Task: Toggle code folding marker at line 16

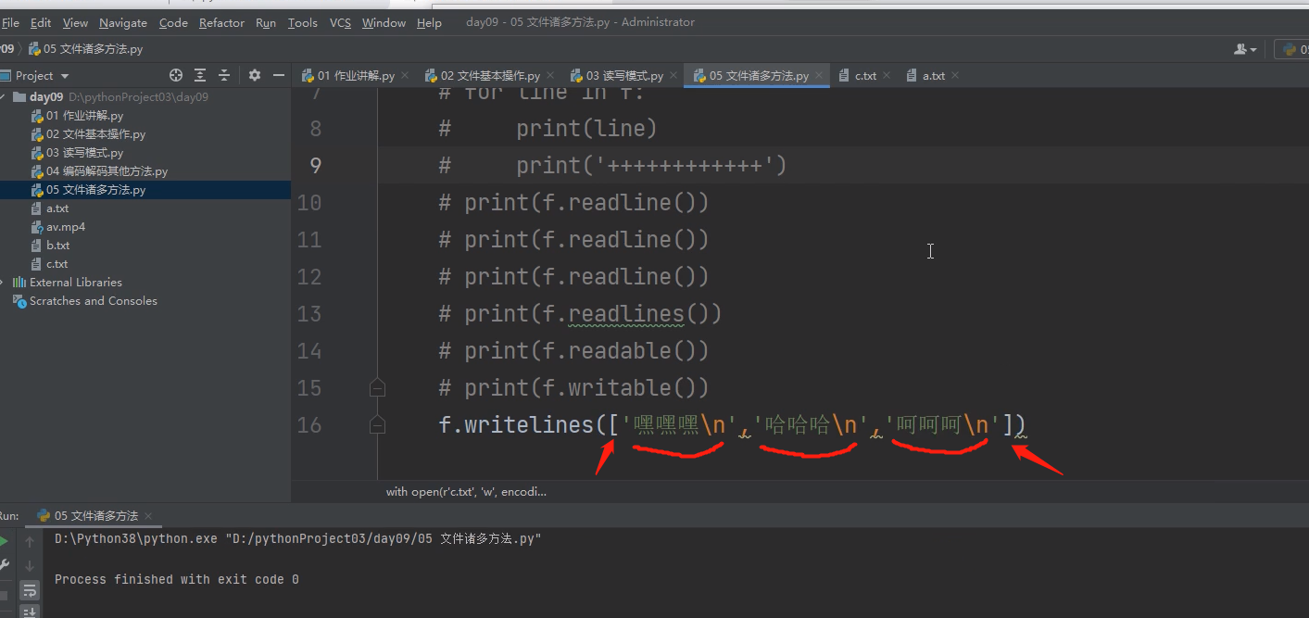Action: pyautogui.click(x=377, y=424)
